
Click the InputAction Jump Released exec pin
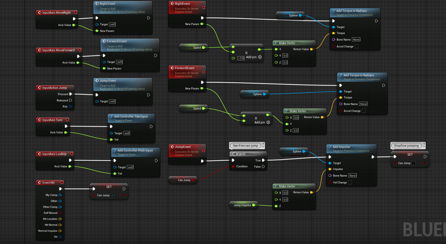point(70,100)
